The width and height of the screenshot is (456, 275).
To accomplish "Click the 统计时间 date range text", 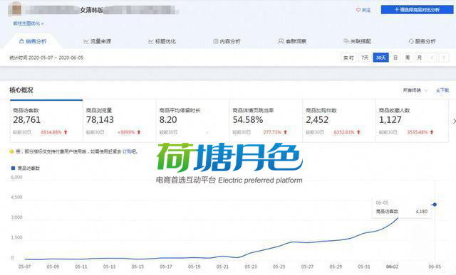I will [46, 58].
